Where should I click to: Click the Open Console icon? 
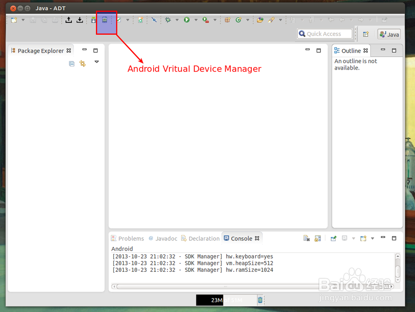tap(363, 238)
